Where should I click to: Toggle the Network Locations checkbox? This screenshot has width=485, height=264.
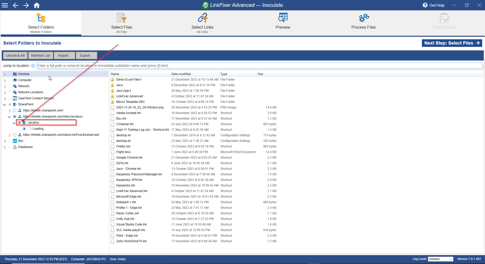pos(10,92)
